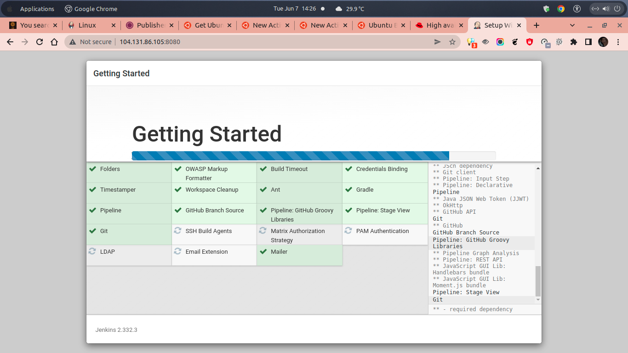Open the Google Chrome app menu in top panel

coord(91,9)
